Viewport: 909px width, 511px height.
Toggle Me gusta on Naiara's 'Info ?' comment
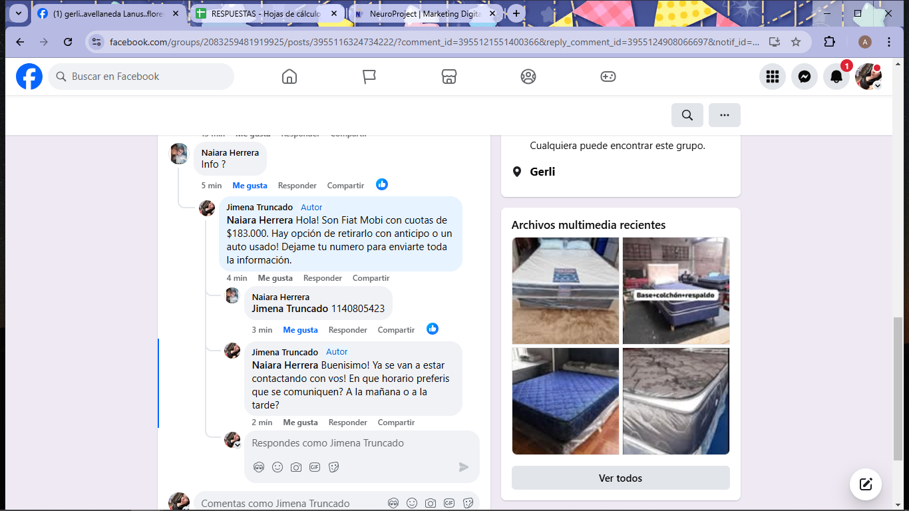click(250, 186)
